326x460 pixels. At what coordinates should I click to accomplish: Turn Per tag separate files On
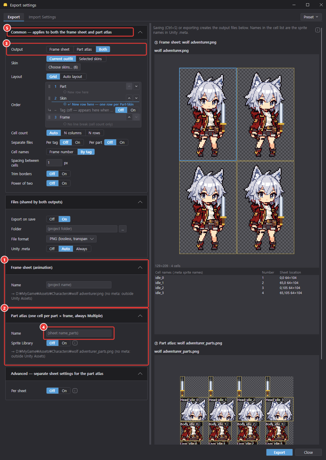(x=78, y=142)
